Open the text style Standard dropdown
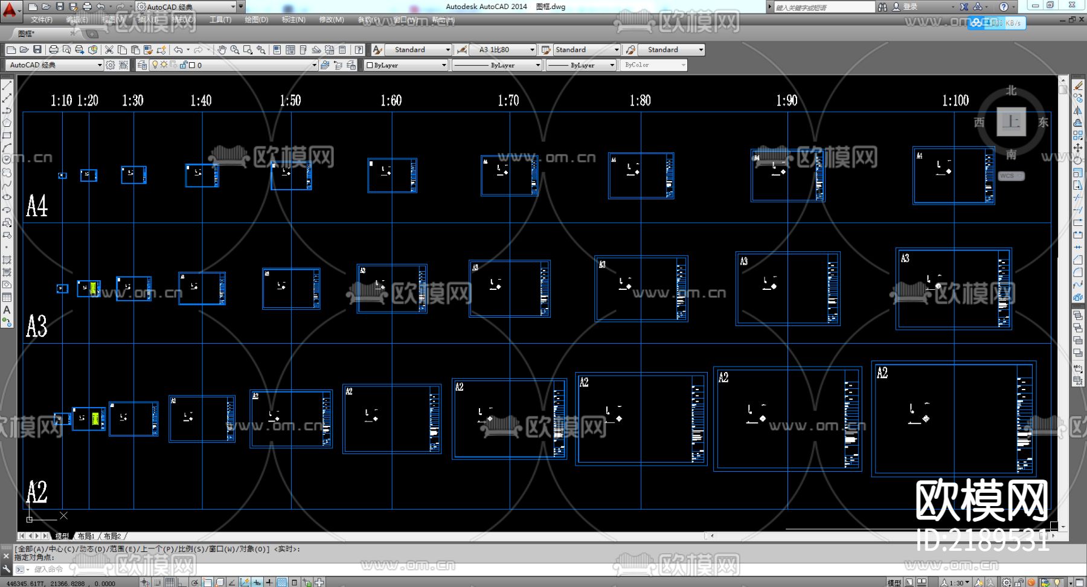Screen dimensions: 1087x587 (418, 50)
